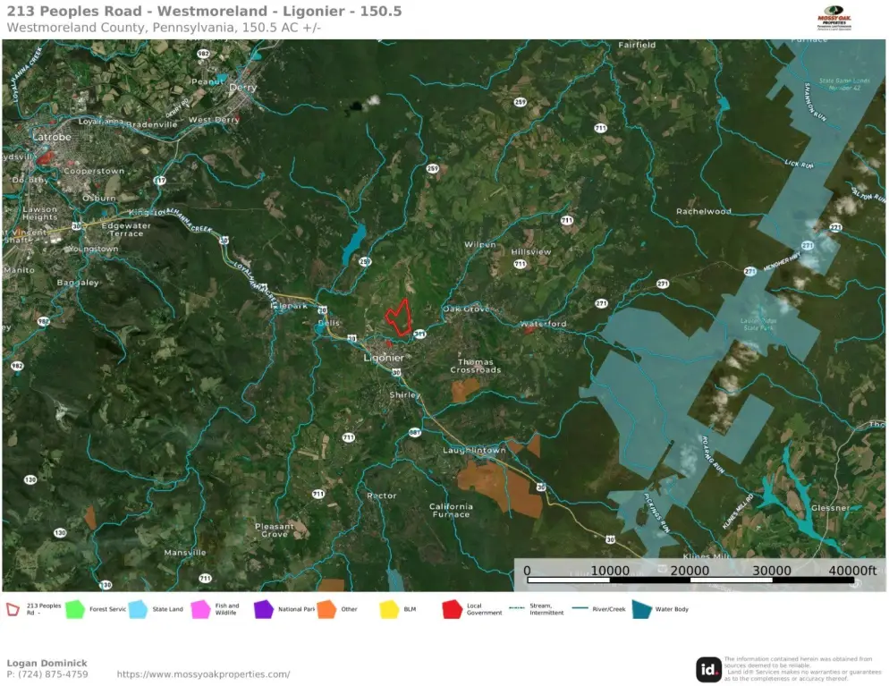Click the Derry town label
The height and width of the screenshot is (686, 889).
tap(242, 88)
